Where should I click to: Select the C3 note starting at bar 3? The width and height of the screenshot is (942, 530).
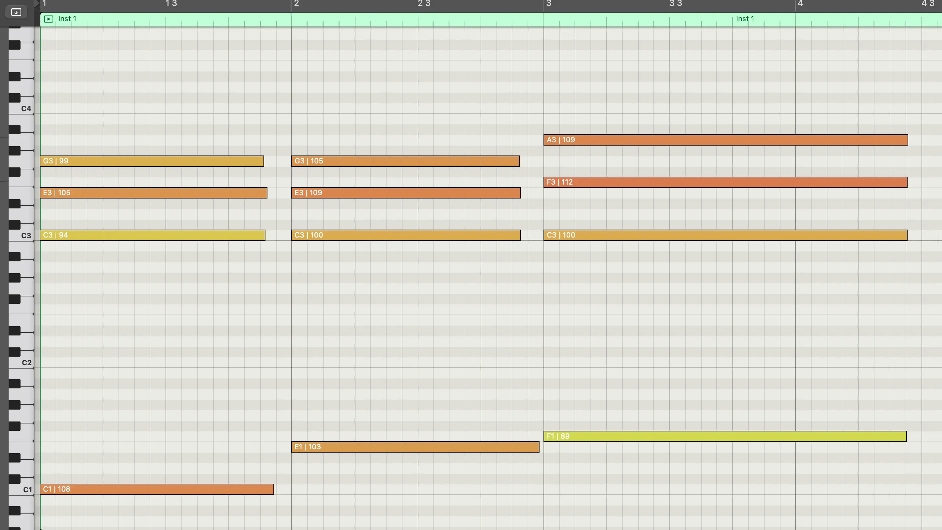pos(725,236)
